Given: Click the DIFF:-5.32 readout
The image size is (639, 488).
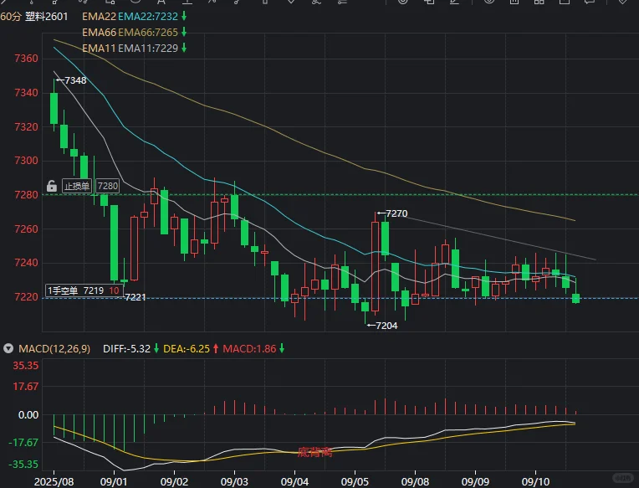Looking at the screenshot, I should point(127,349).
